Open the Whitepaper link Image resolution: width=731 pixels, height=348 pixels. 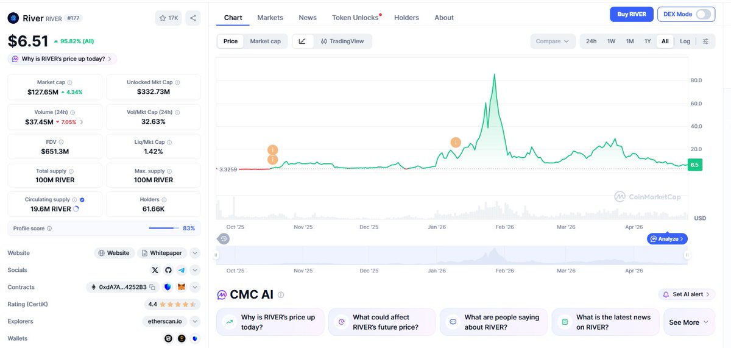[x=161, y=253]
